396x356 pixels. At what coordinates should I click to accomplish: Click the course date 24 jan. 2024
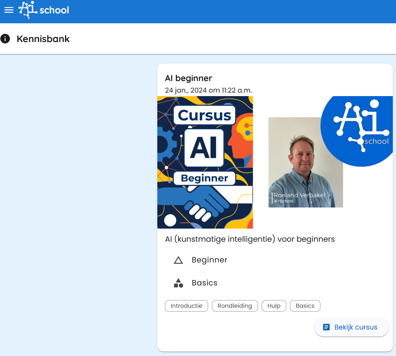(208, 90)
